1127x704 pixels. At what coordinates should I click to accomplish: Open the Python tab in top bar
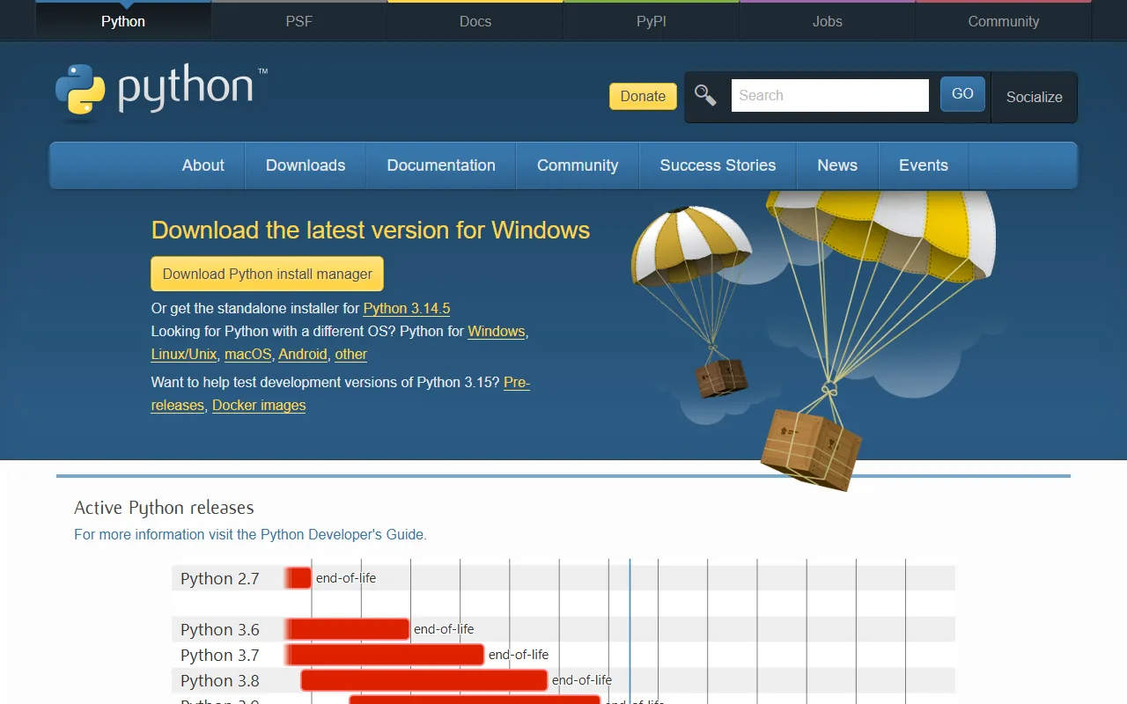123,21
